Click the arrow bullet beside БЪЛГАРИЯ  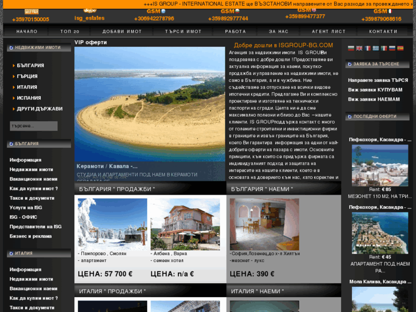tap(14, 66)
